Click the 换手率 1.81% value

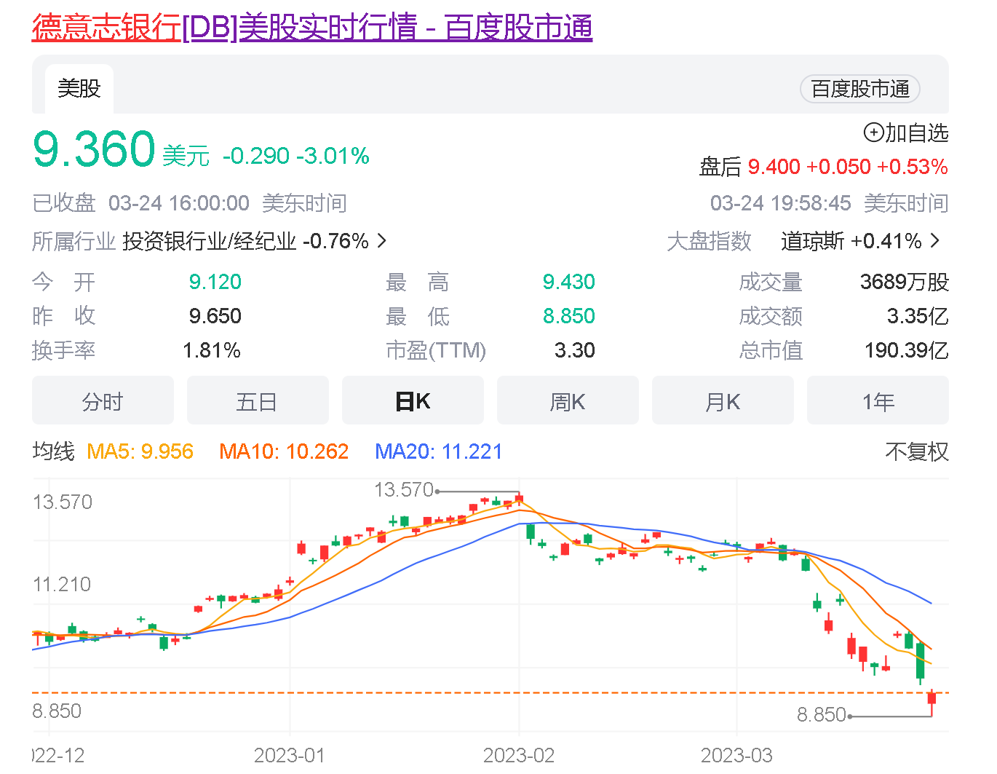pyautogui.click(x=212, y=351)
